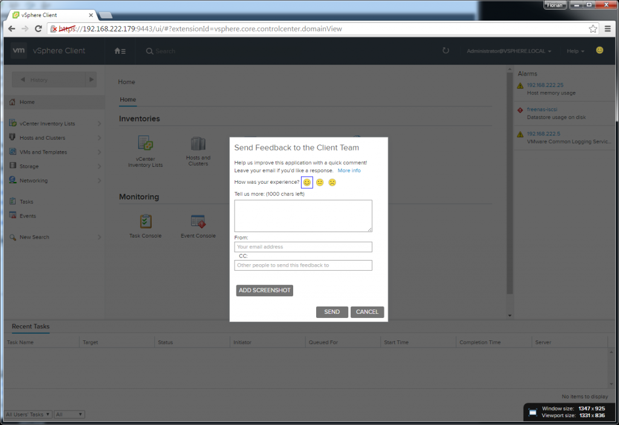Click the Home icon in the top toolbar

coord(119,51)
